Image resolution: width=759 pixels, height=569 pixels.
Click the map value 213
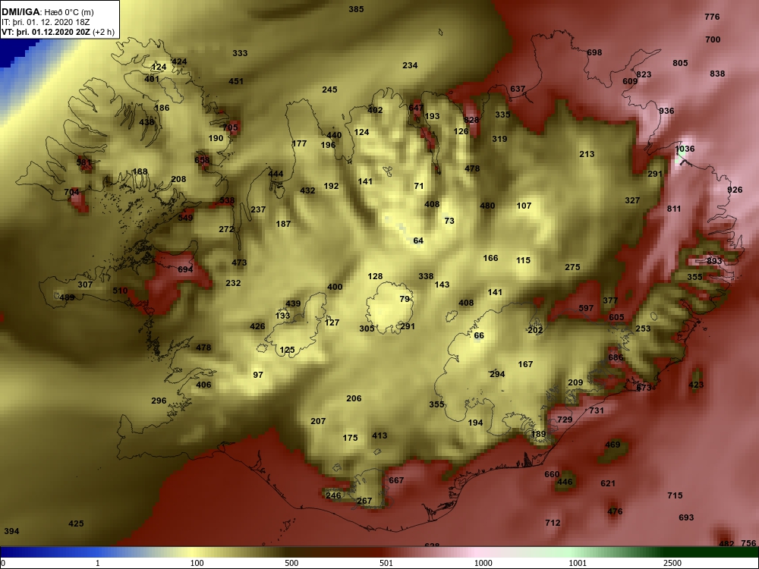pos(587,154)
